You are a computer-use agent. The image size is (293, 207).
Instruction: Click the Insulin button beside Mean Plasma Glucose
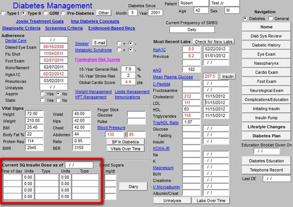click(x=228, y=76)
